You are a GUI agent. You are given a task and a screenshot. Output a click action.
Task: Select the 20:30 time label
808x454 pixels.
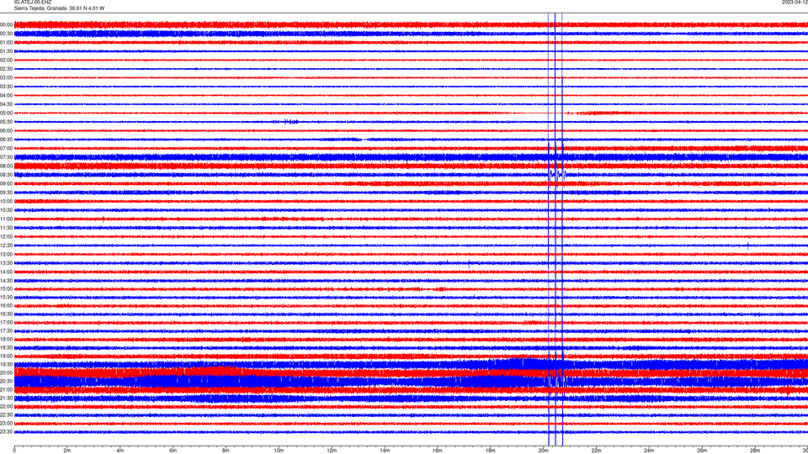point(6,381)
